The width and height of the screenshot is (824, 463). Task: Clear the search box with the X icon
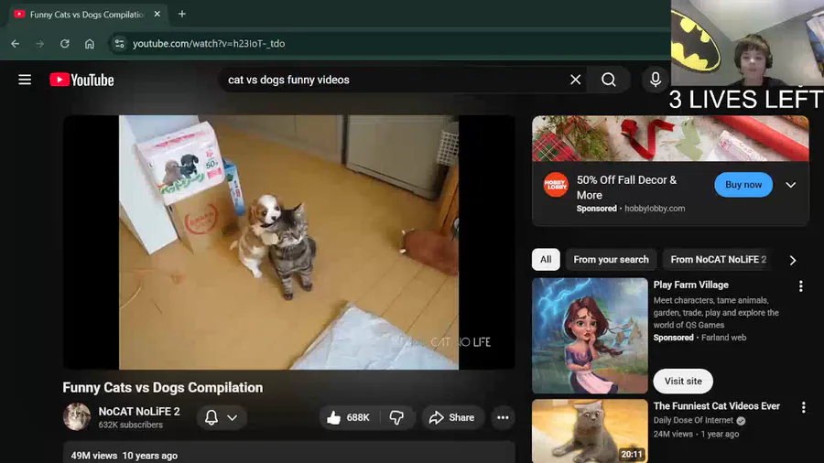click(x=576, y=80)
